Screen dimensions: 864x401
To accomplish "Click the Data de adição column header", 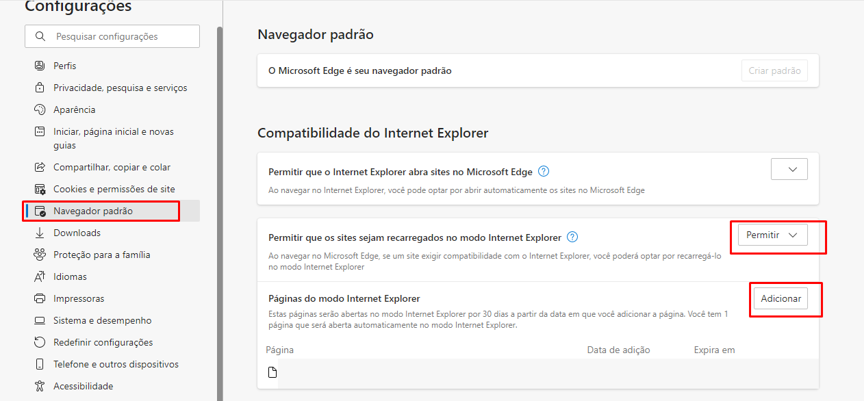I will tap(618, 350).
